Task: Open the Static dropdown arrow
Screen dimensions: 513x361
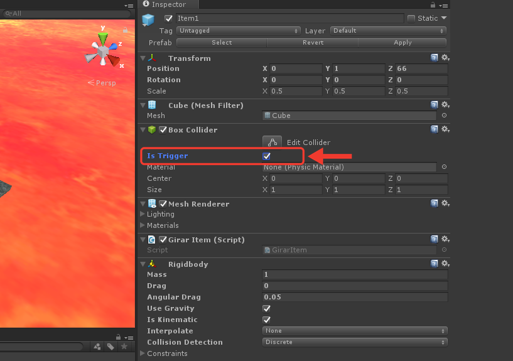Action: click(444, 18)
